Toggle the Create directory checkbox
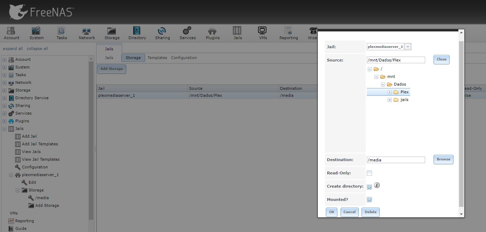The image size is (486, 232). coord(370,187)
